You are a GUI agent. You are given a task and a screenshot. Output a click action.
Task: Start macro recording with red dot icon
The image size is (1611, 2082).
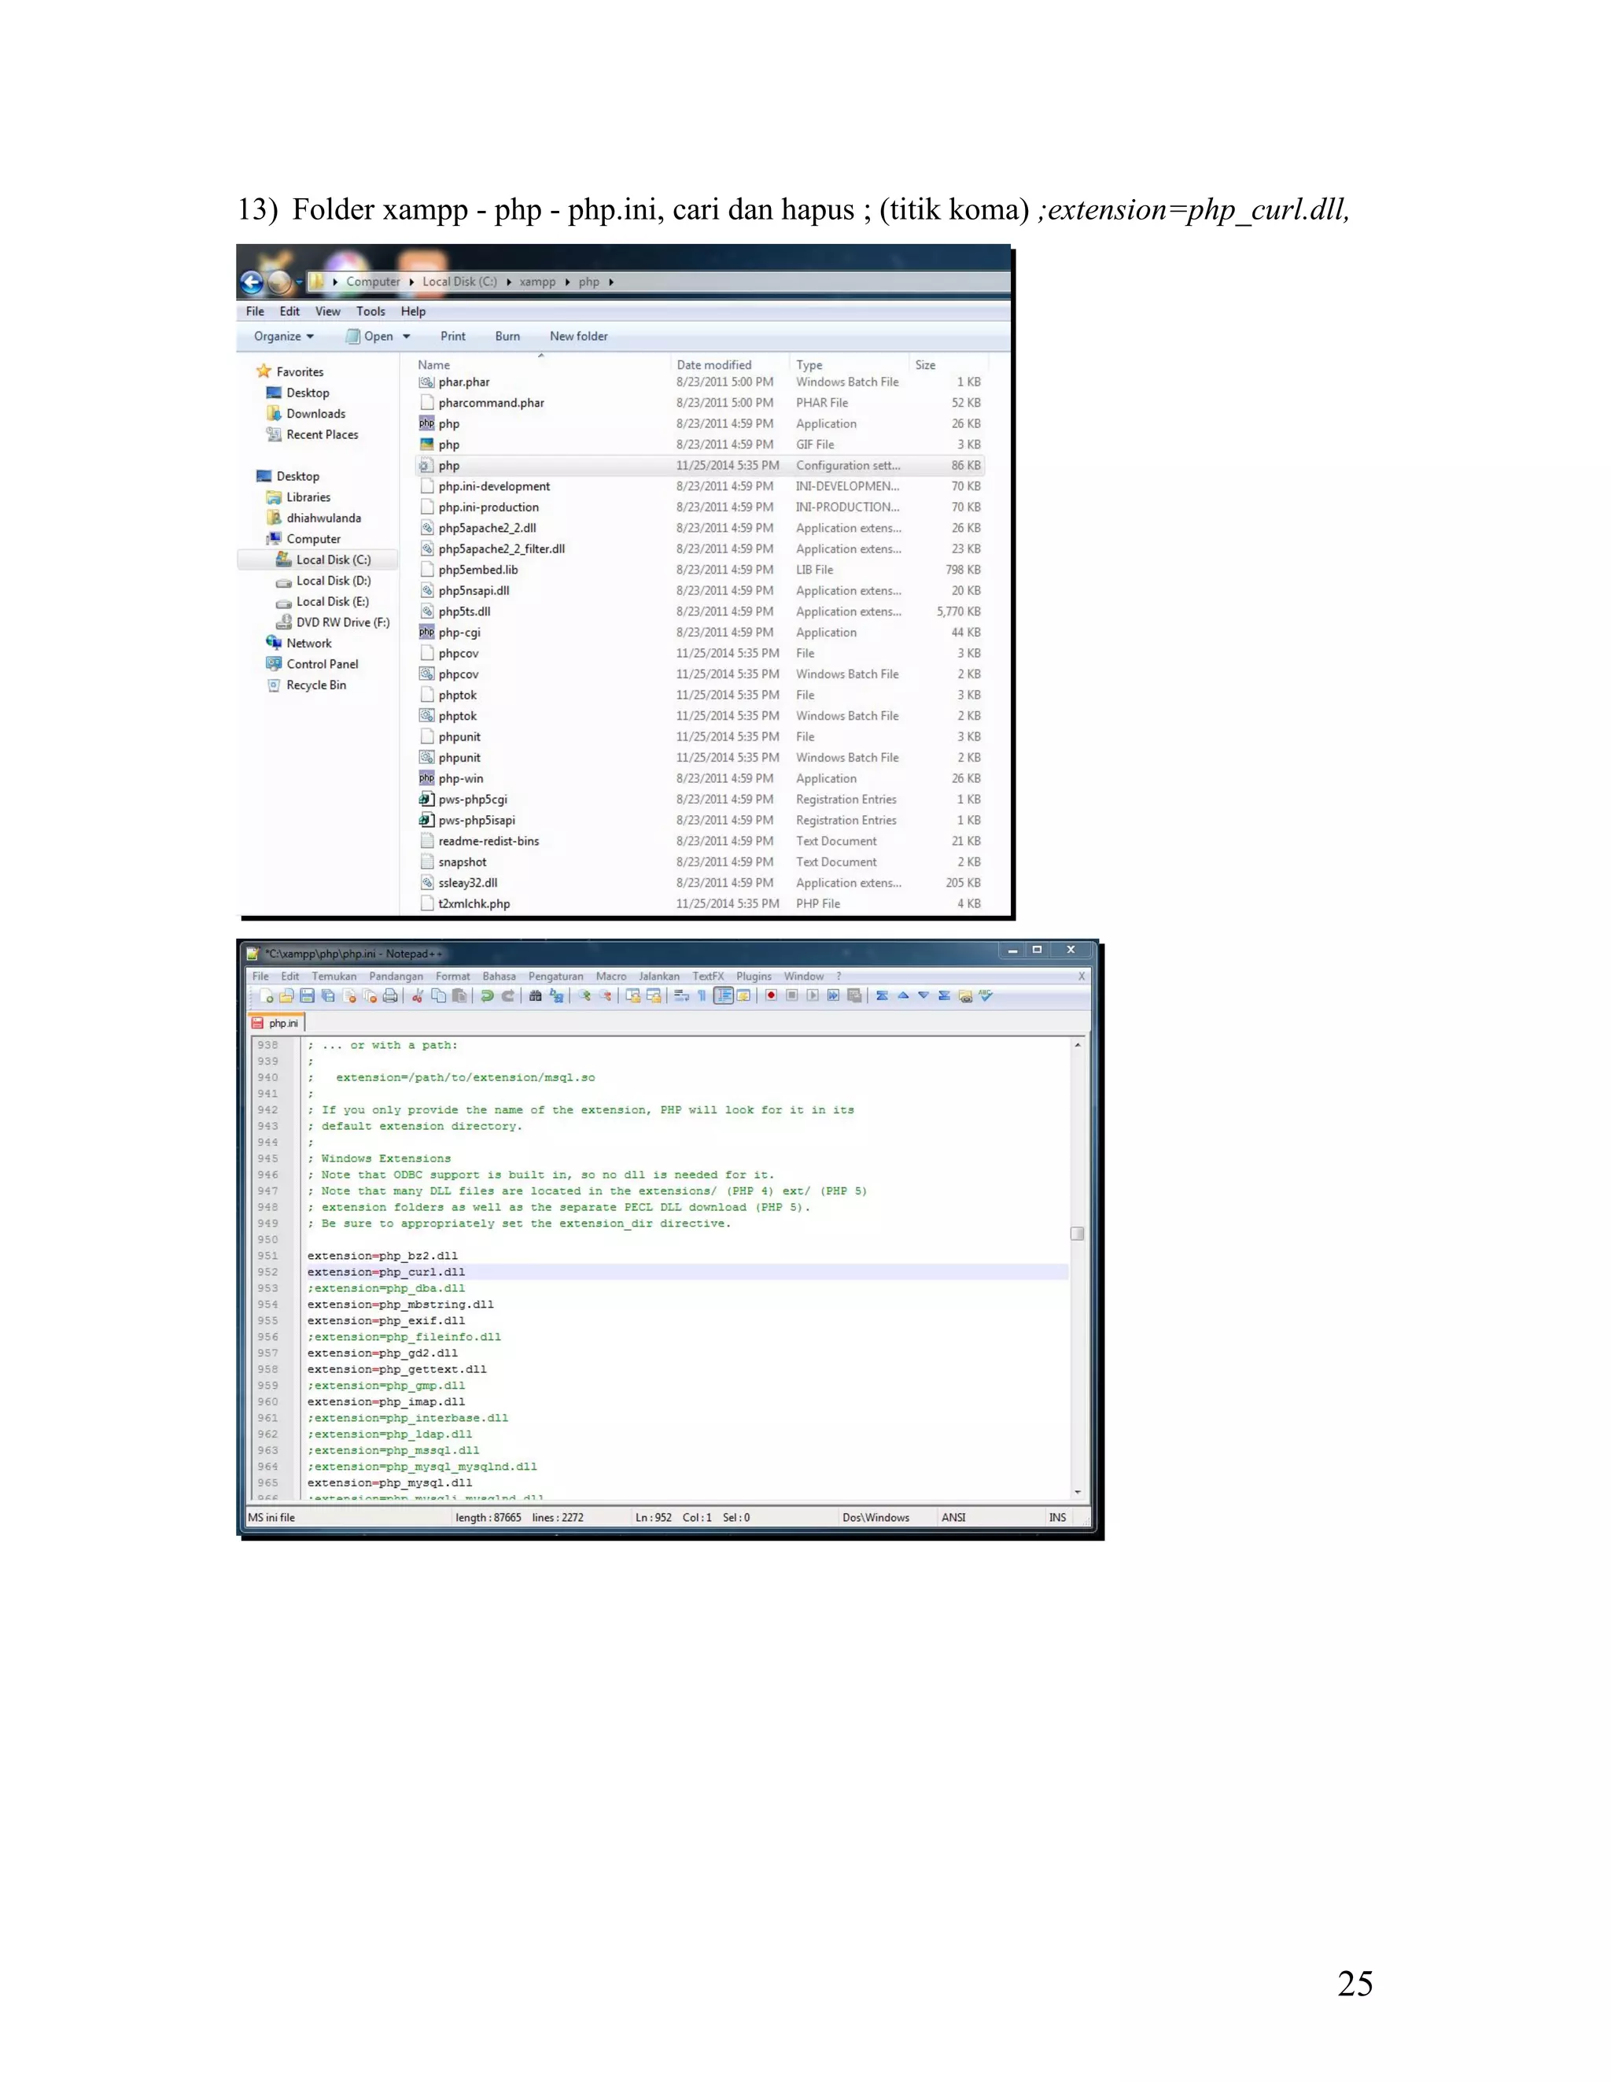tap(771, 996)
